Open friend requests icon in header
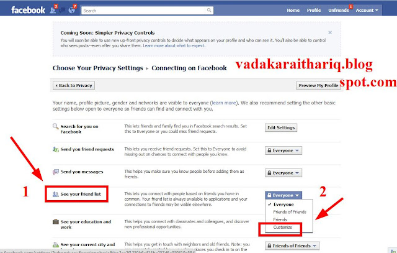The height and width of the screenshot is (253, 397). tap(53, 10)
